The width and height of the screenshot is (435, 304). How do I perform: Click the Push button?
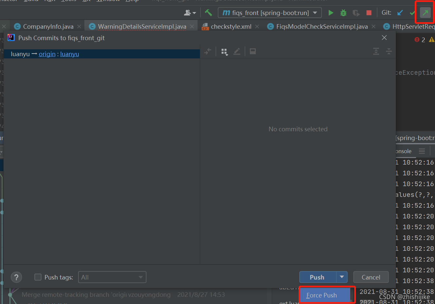click(318, 277)
